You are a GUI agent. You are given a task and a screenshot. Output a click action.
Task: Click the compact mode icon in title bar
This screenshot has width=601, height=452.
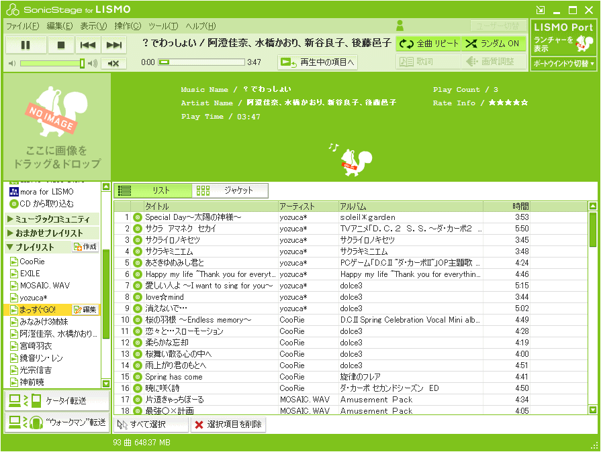click(x=541, y=9)
